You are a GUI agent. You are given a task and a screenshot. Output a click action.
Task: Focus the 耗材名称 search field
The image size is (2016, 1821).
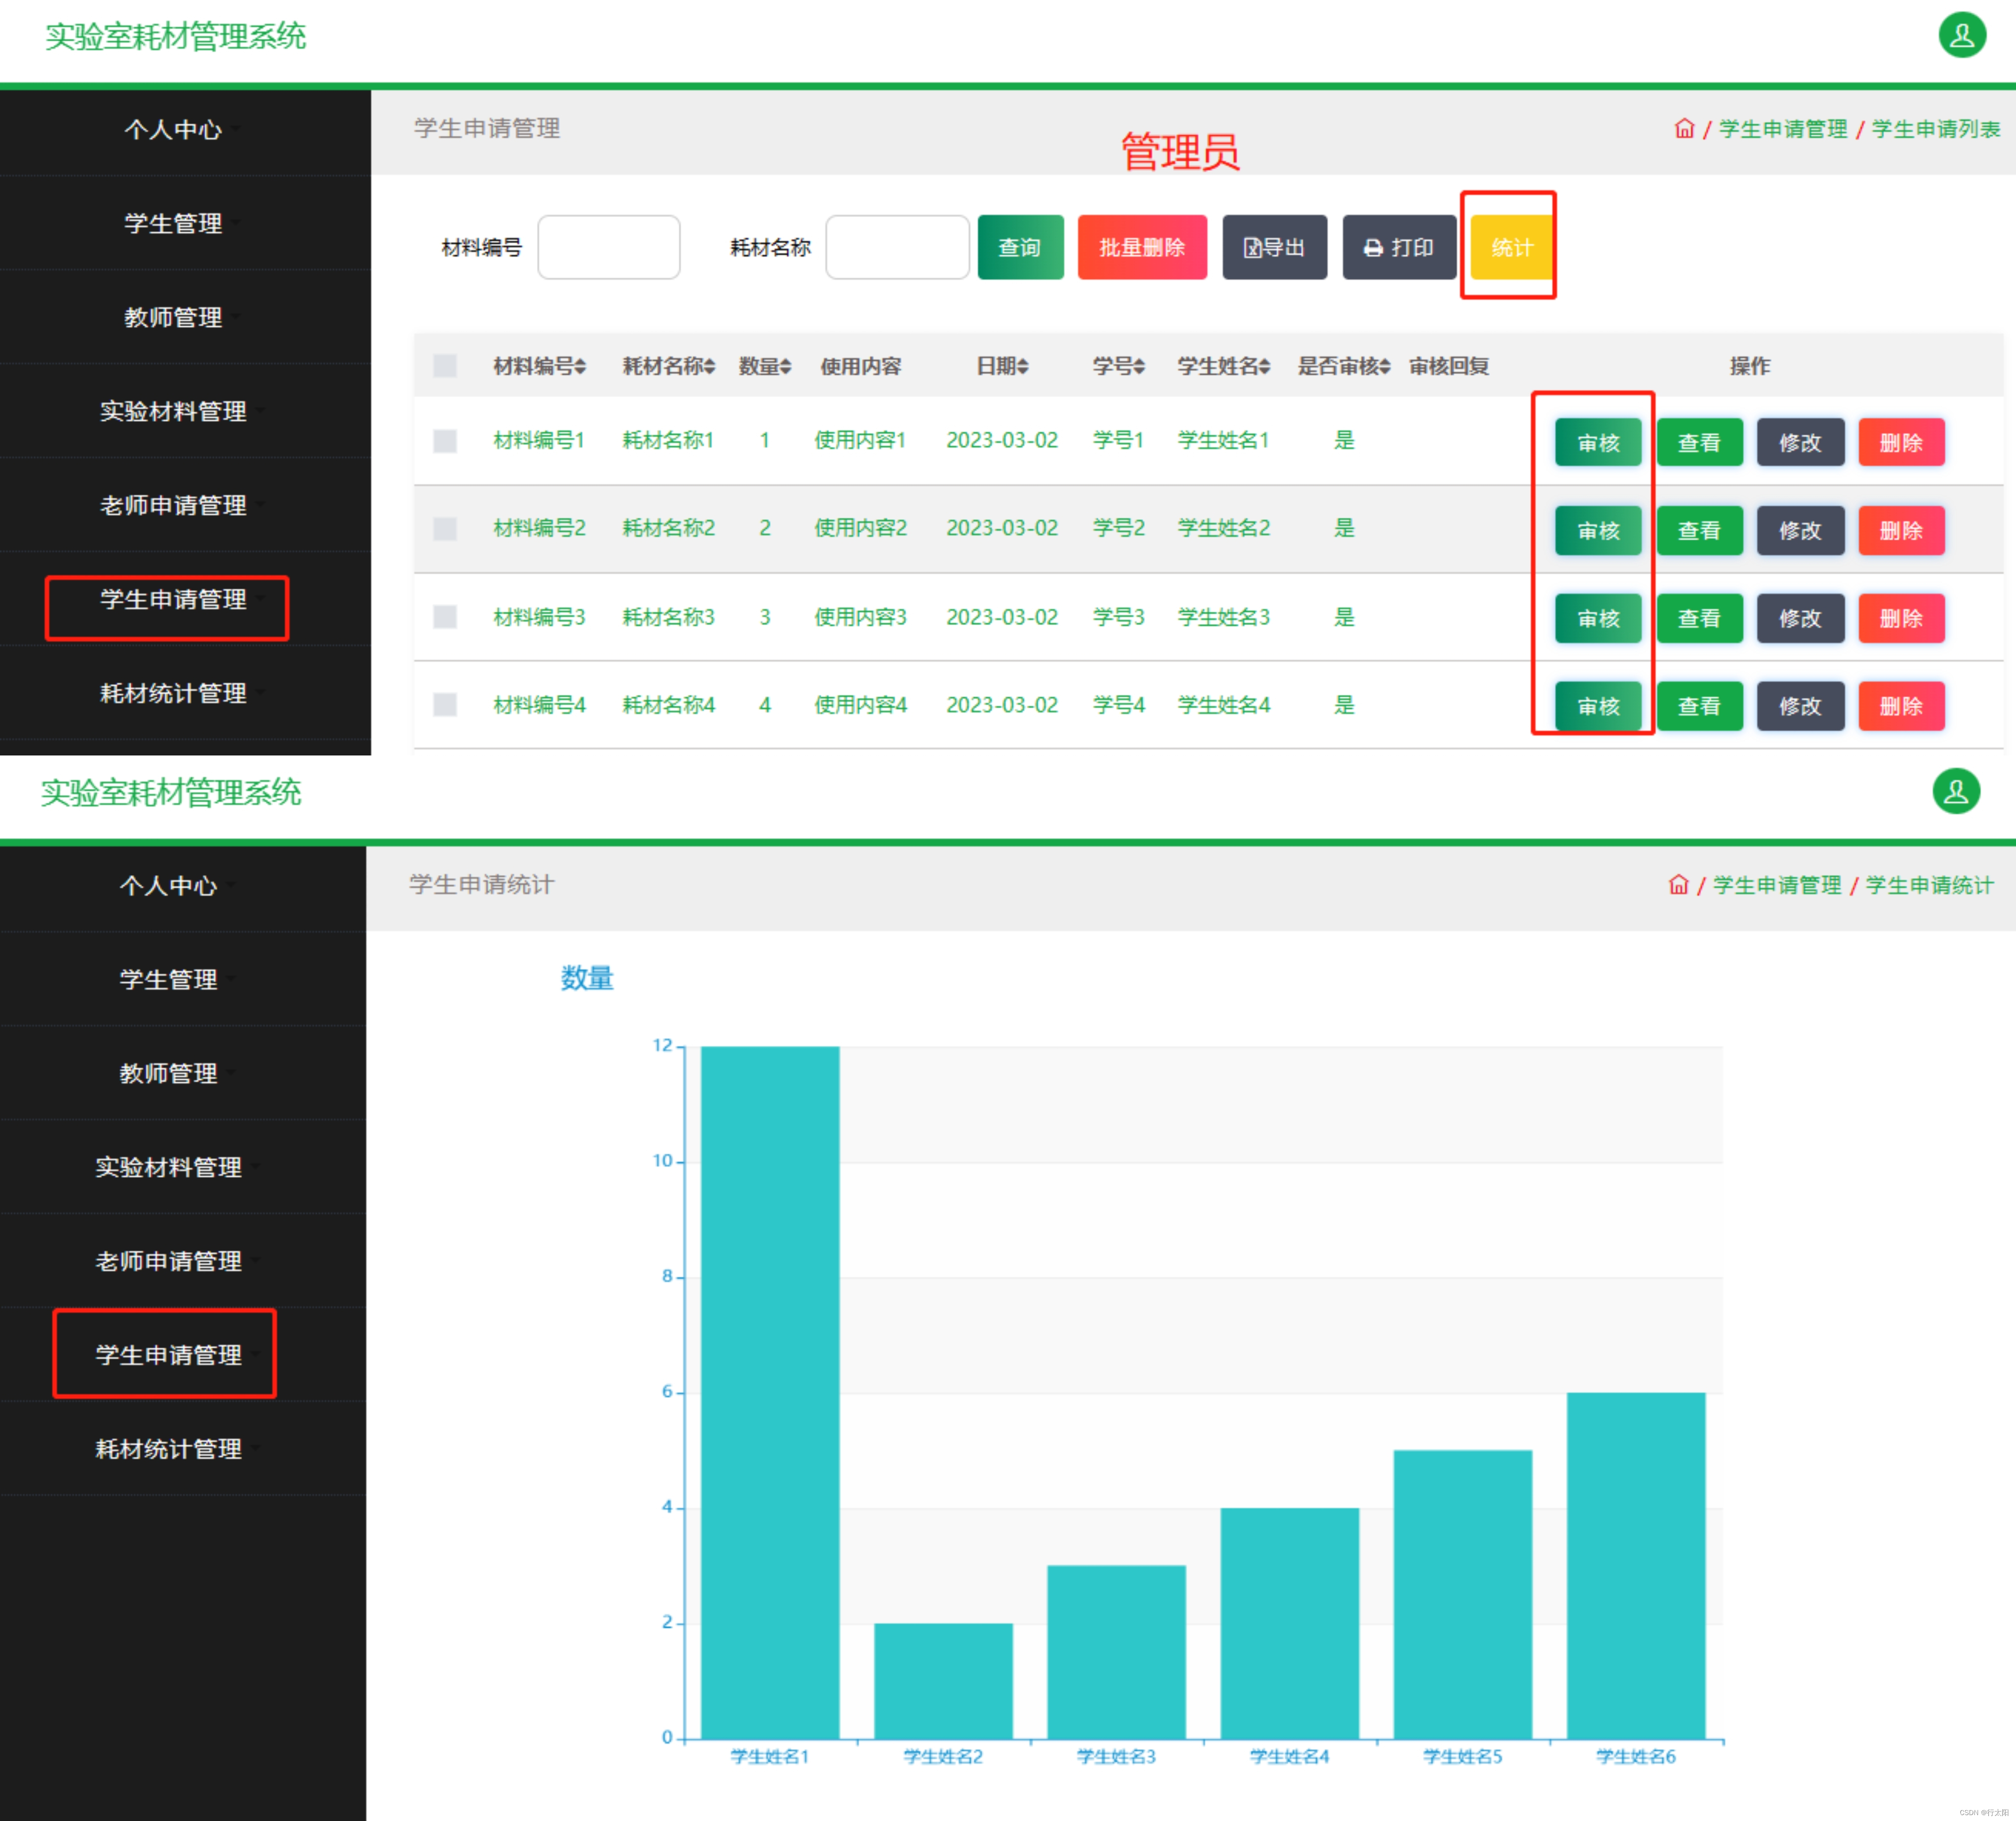point(897,247)
